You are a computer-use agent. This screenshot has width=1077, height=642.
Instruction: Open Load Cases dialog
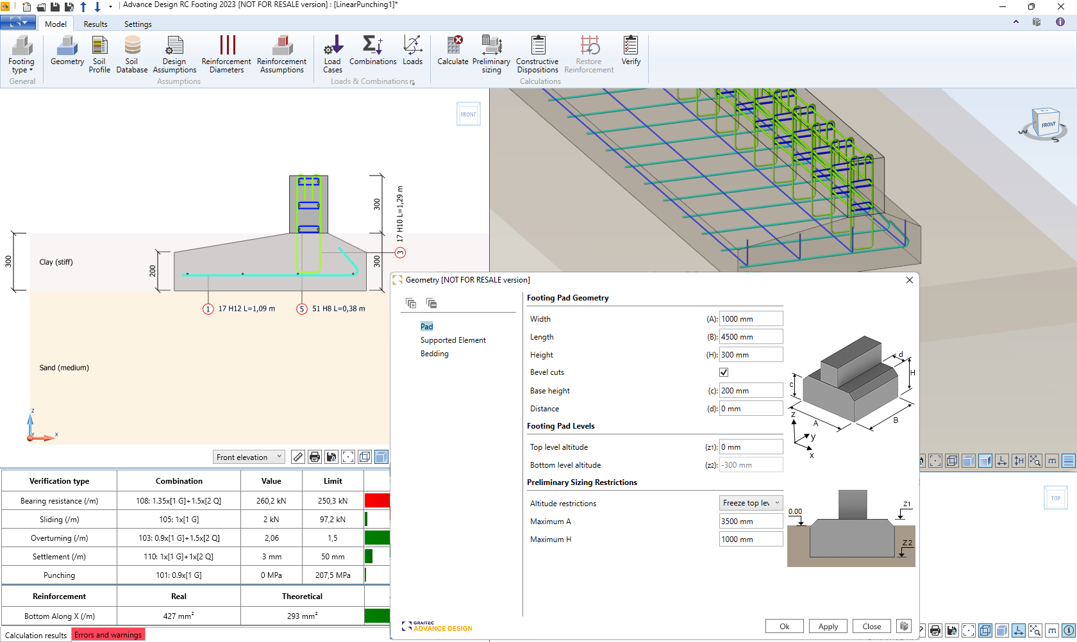click(333, 54)
